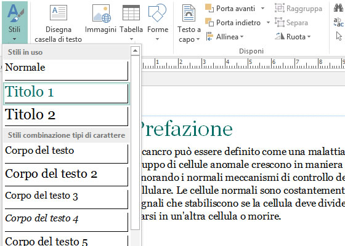This screenshot has height=246, width=345.
Task: Open the Ruota rotate dropdown
Action: [x=293, y=36]
